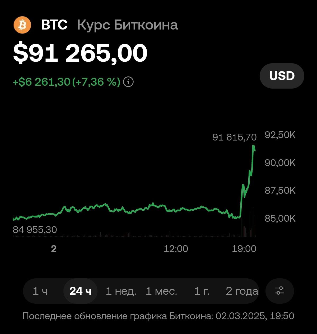
Task: Click the 12:00 time axis marker
Action: [176, 249]
